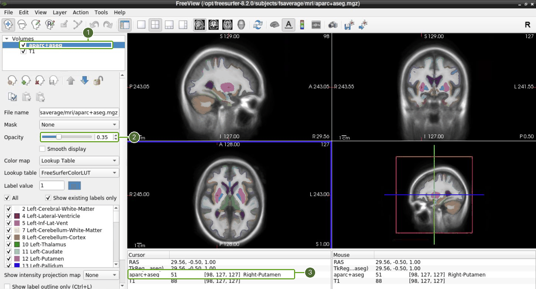This screenshot has height=289, width=536.
Task: Take a screenshot with the camera icon
Action: (333, 25)
